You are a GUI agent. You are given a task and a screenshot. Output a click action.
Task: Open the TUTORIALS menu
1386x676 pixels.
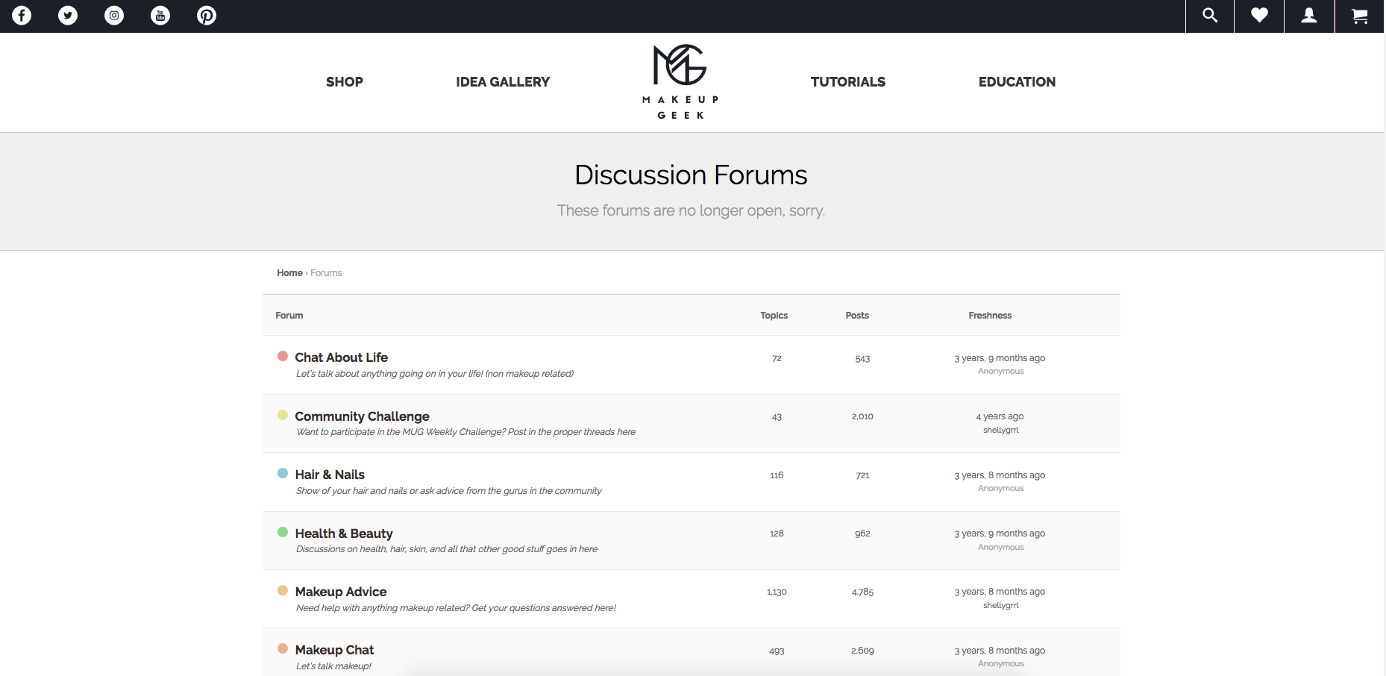tap(848, 82)
